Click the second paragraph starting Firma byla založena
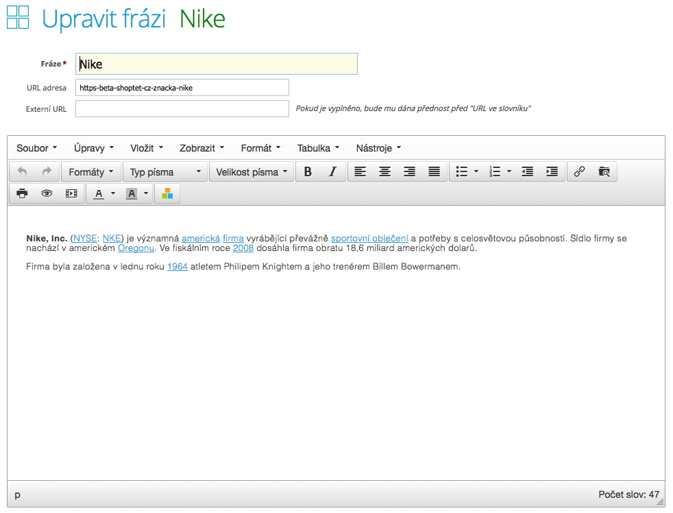This screenshot has width=673, height=513. [x=243, y=266]
